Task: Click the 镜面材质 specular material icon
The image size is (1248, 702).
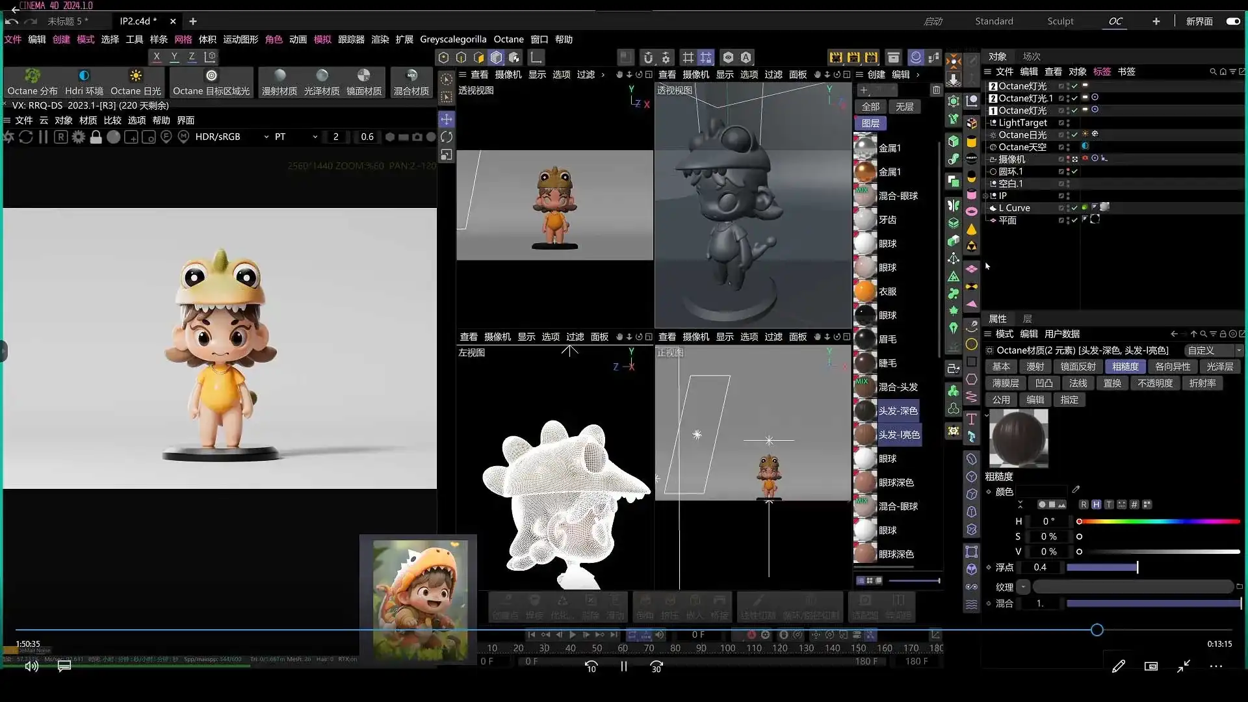Action: coord(363,76)
